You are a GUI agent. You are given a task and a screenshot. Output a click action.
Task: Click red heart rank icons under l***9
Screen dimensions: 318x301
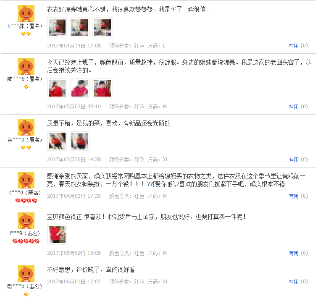click(26, 241)
